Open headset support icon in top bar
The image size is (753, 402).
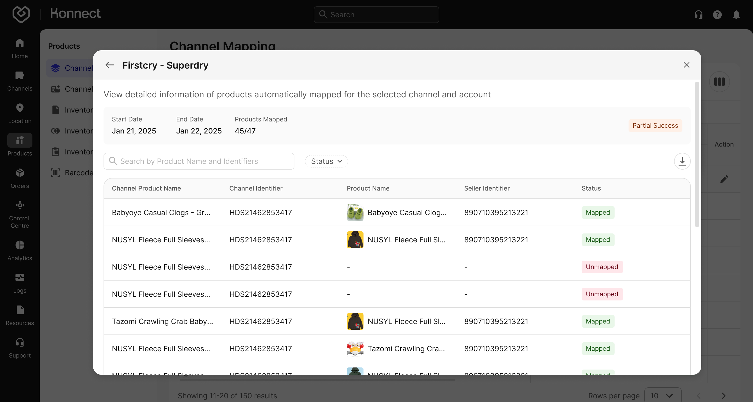click(698, 15)
